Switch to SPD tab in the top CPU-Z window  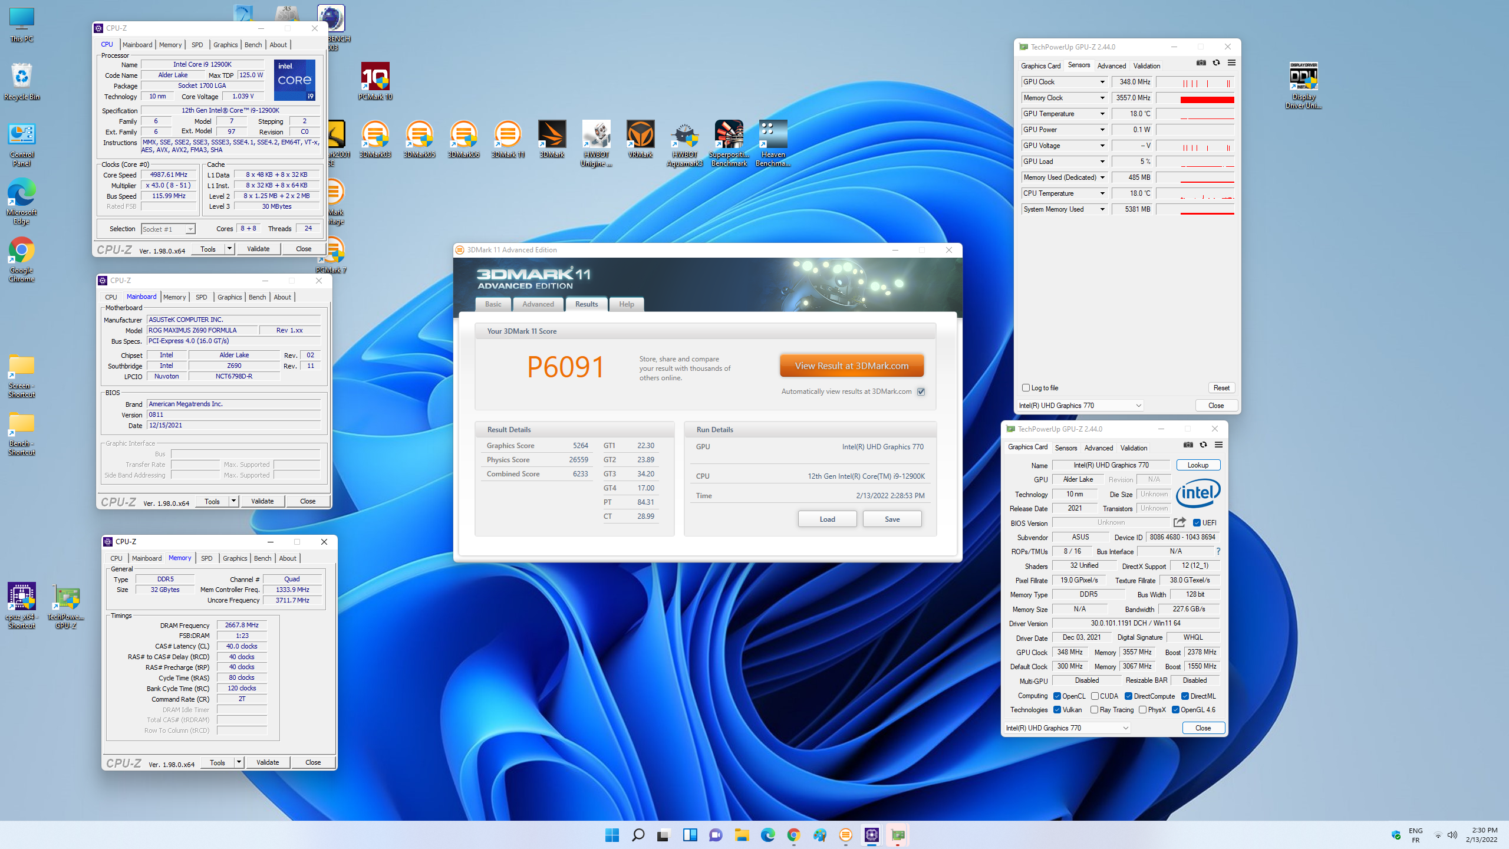pos(197,45)
